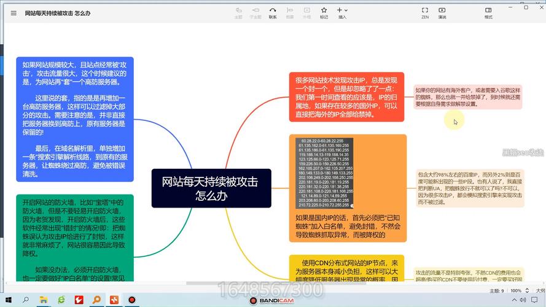546x307 pixels.
Task: Select the green topic about 防火墙
Action: point(75,238)
